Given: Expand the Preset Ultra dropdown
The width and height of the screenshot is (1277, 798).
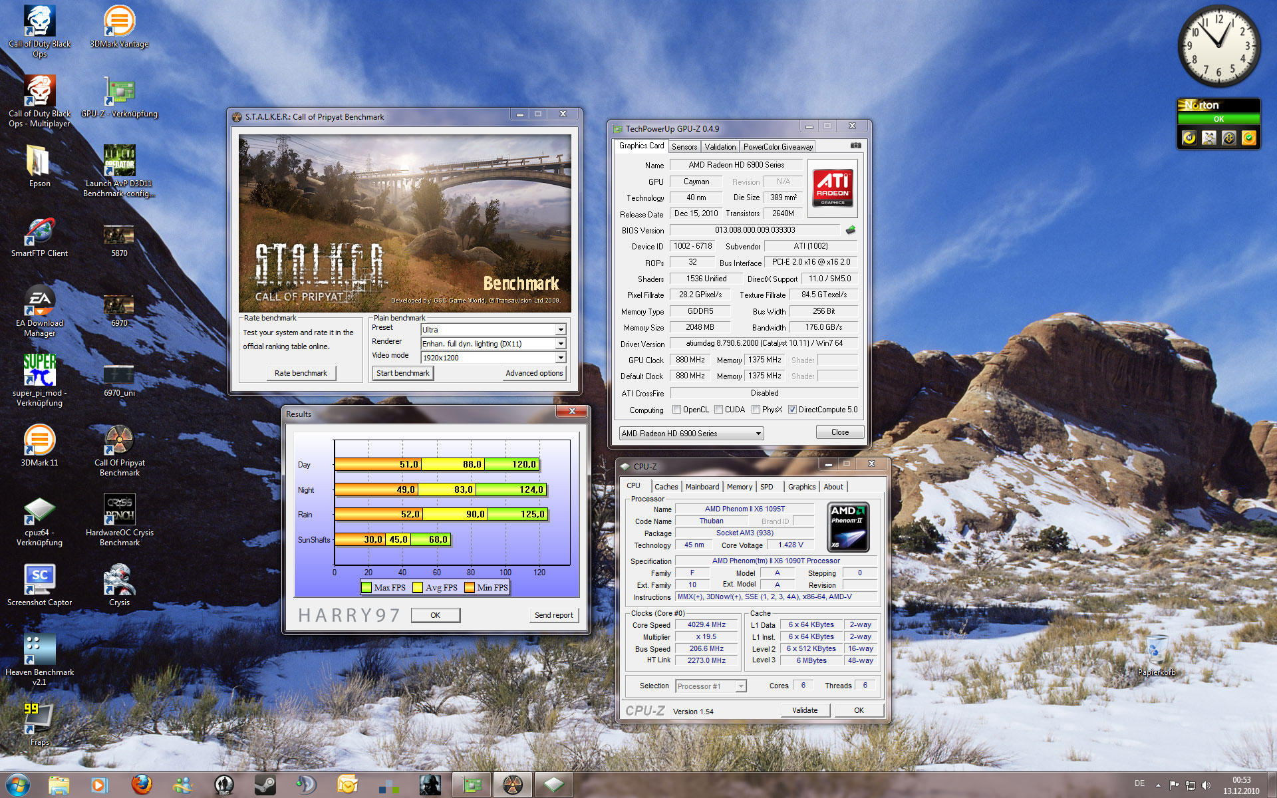Looking at the screenshot, I should pyautogui.click(x=560, y=330).
